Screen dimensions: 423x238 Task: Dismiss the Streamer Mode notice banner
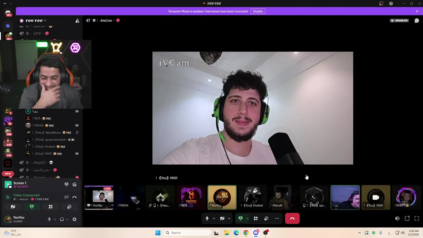pyautogui.click(x=417, y=11)
